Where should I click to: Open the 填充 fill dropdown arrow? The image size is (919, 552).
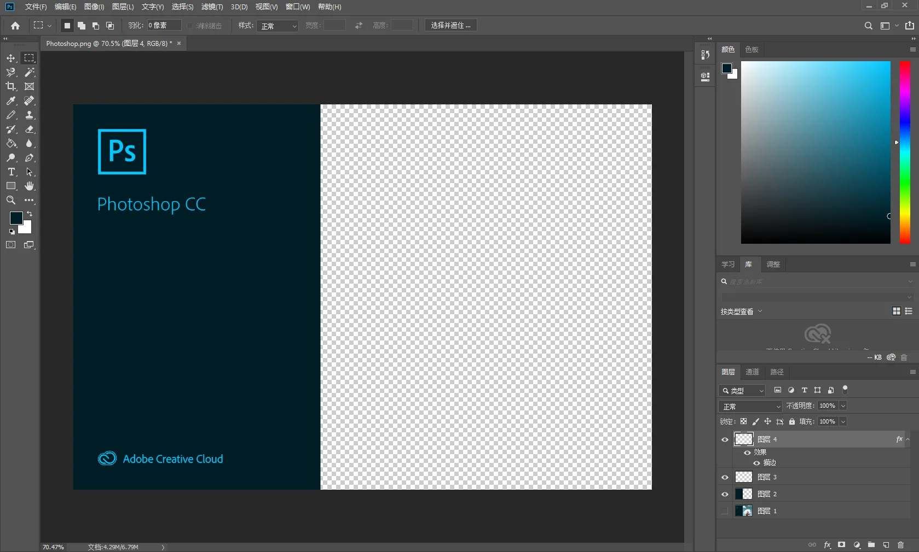point(843,421)
